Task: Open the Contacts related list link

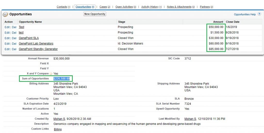Action: tap(63, 7)
